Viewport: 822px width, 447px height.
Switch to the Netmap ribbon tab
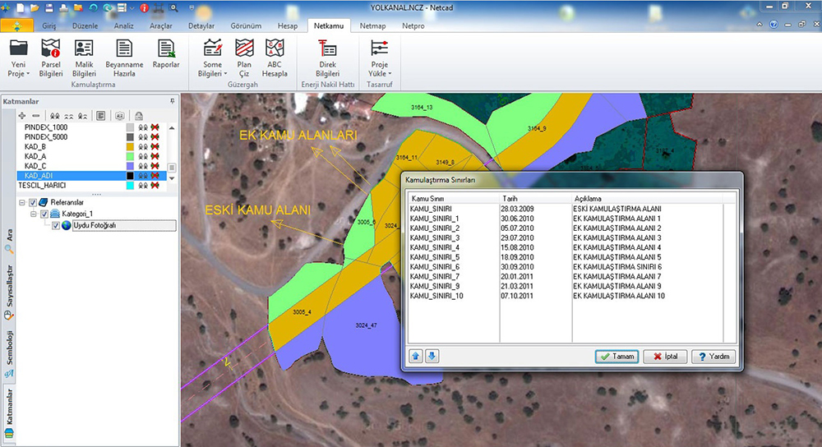point(372,26)
